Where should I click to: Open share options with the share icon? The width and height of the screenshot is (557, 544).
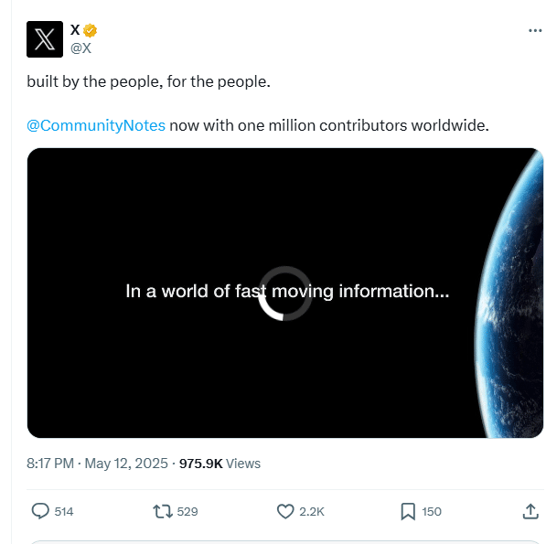tap(530, 511)
